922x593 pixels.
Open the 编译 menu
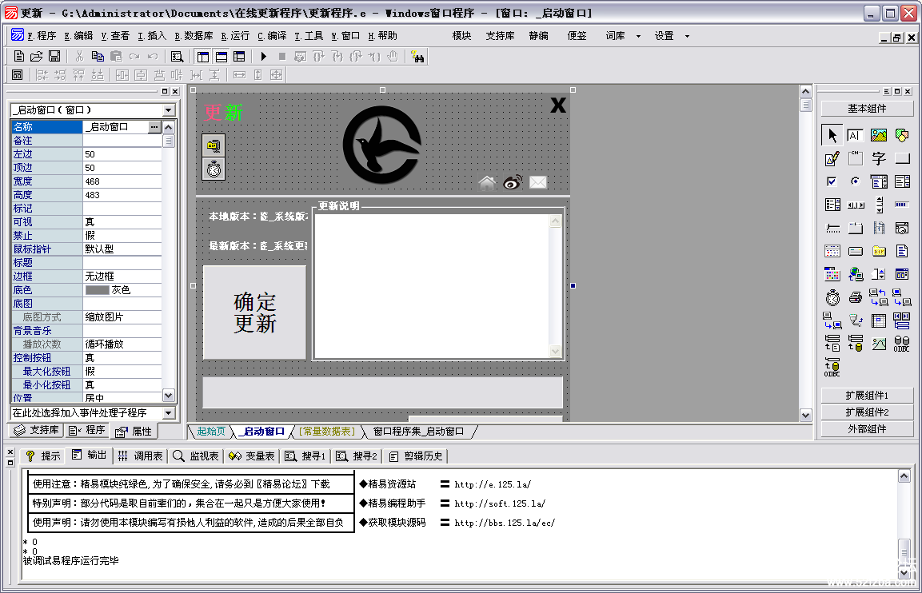click(272, 36)
